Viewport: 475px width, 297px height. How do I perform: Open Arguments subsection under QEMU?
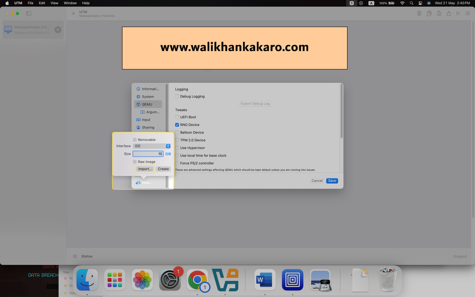pos(151,112)
